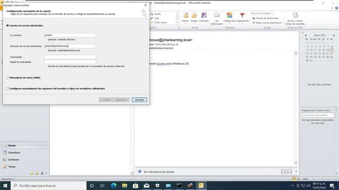
Task: Open the Mail app from taskbar
Action: (x=146, y=185)
